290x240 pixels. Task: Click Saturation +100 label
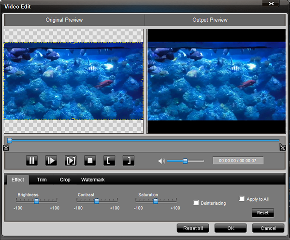(x=175, y=208)
